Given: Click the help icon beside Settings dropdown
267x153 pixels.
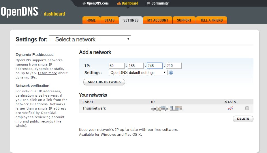Looking at the screenshot, I should 171,73.
